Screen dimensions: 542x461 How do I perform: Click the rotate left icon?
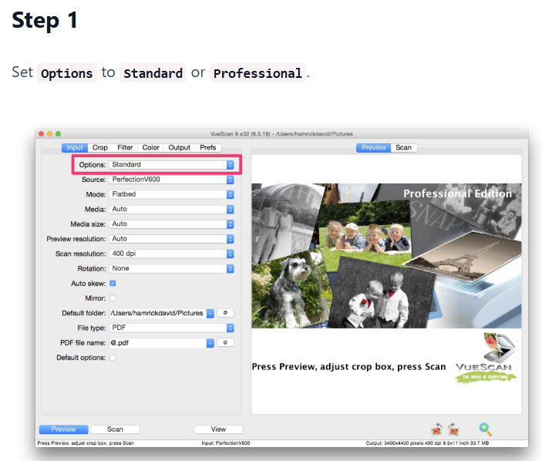437,429
